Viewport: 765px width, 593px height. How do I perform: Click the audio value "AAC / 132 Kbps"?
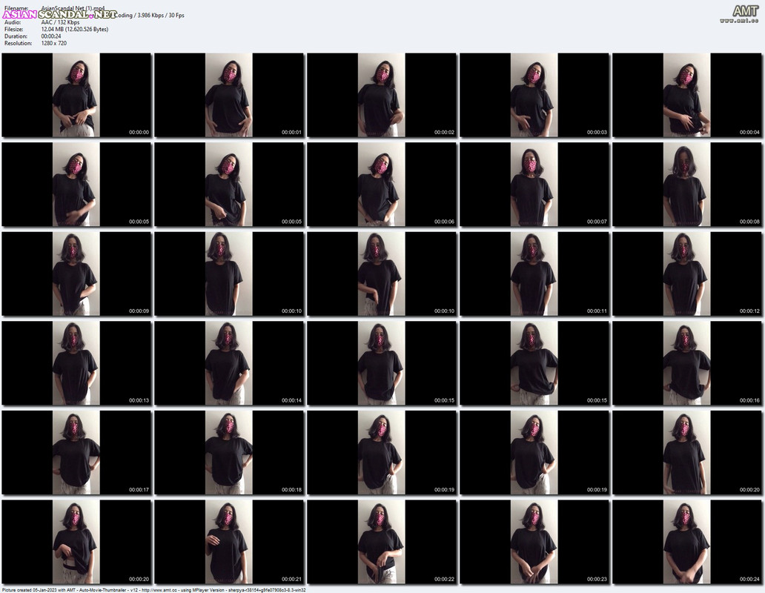[61, 22]
